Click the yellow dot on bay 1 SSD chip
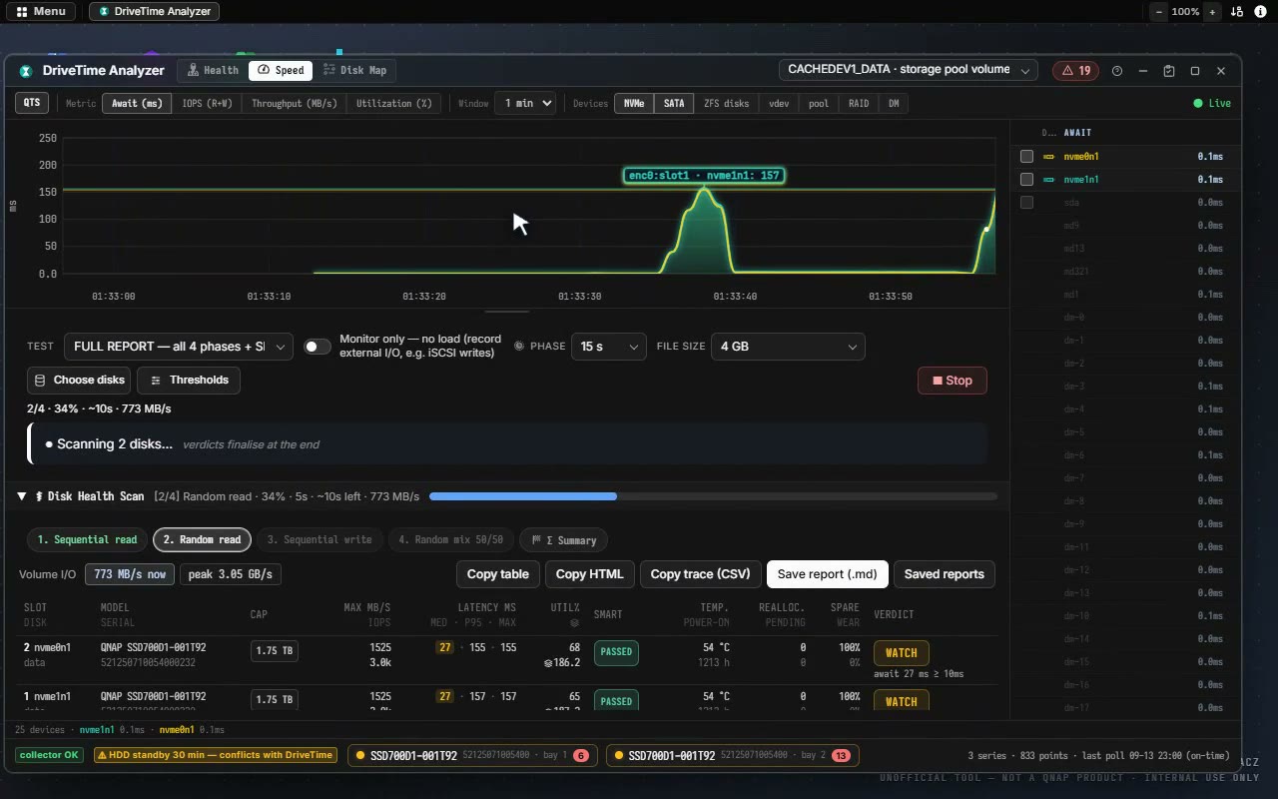 pyautogui.click(x=360, y=756)
